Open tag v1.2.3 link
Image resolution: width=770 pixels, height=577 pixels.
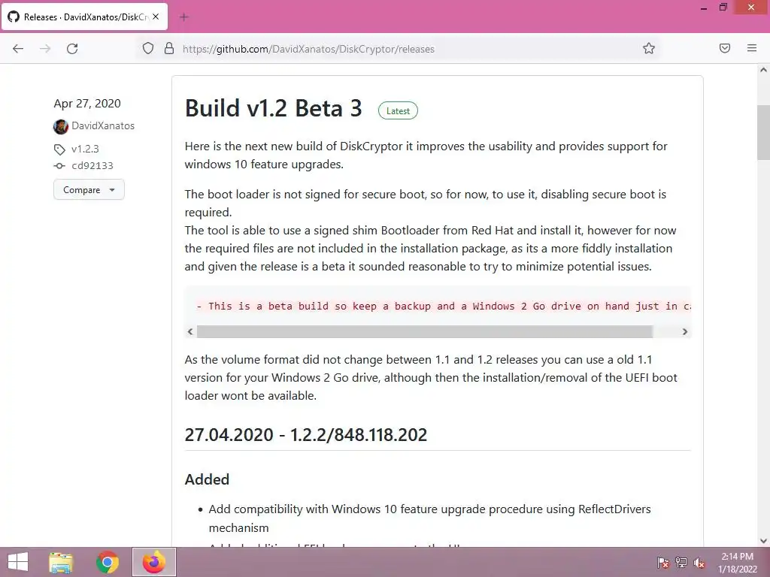click(85, 149)
